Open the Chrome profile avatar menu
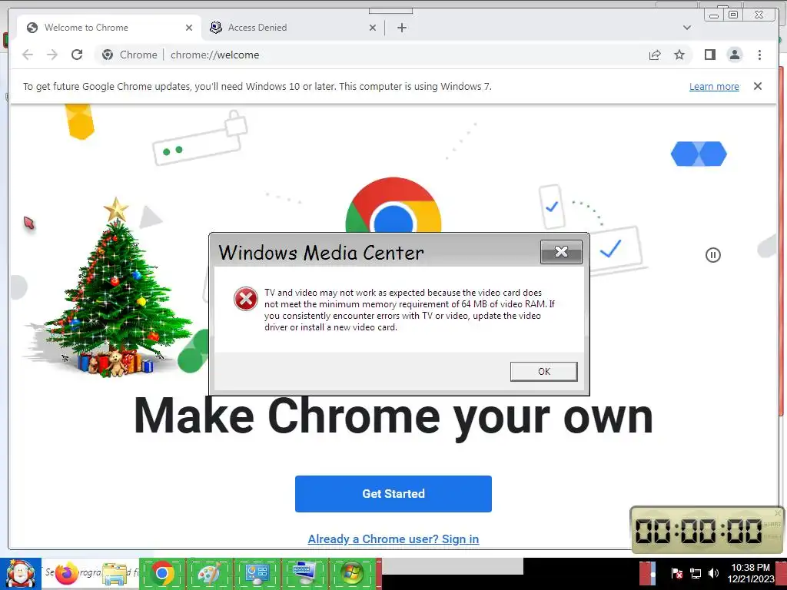 click(x=734, y=55)
